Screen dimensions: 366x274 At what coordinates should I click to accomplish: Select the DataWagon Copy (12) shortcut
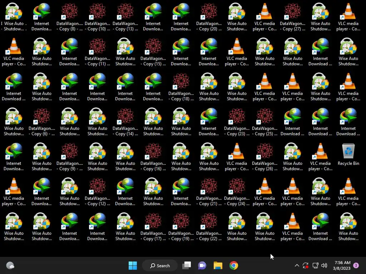coord(97,192)
